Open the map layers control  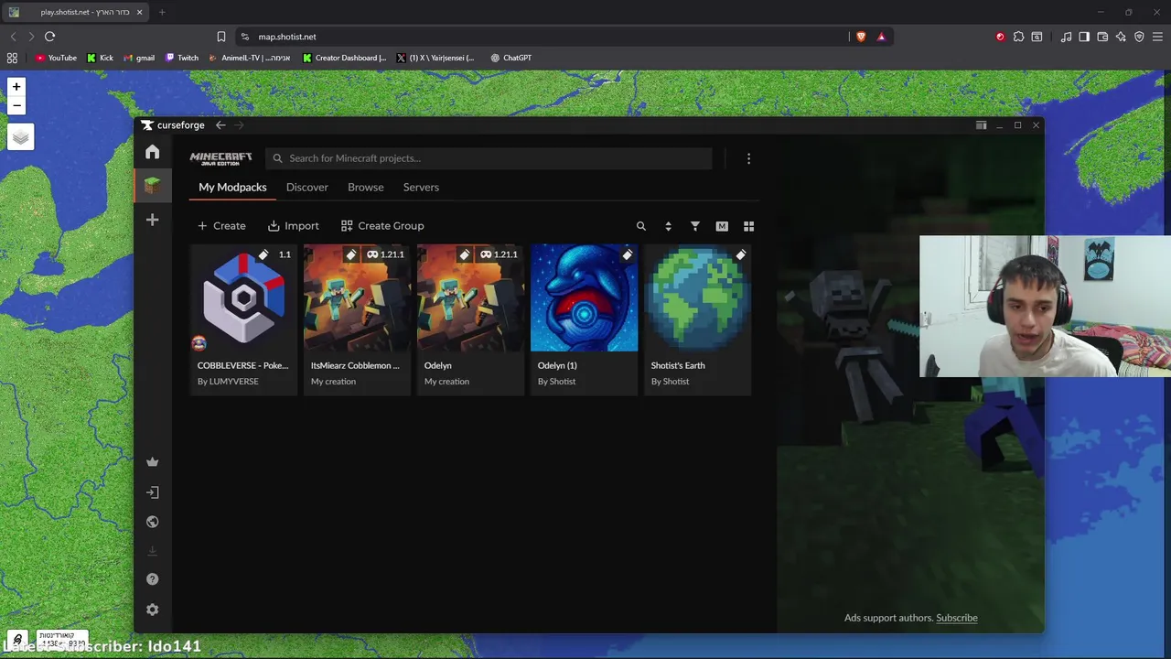20,137
